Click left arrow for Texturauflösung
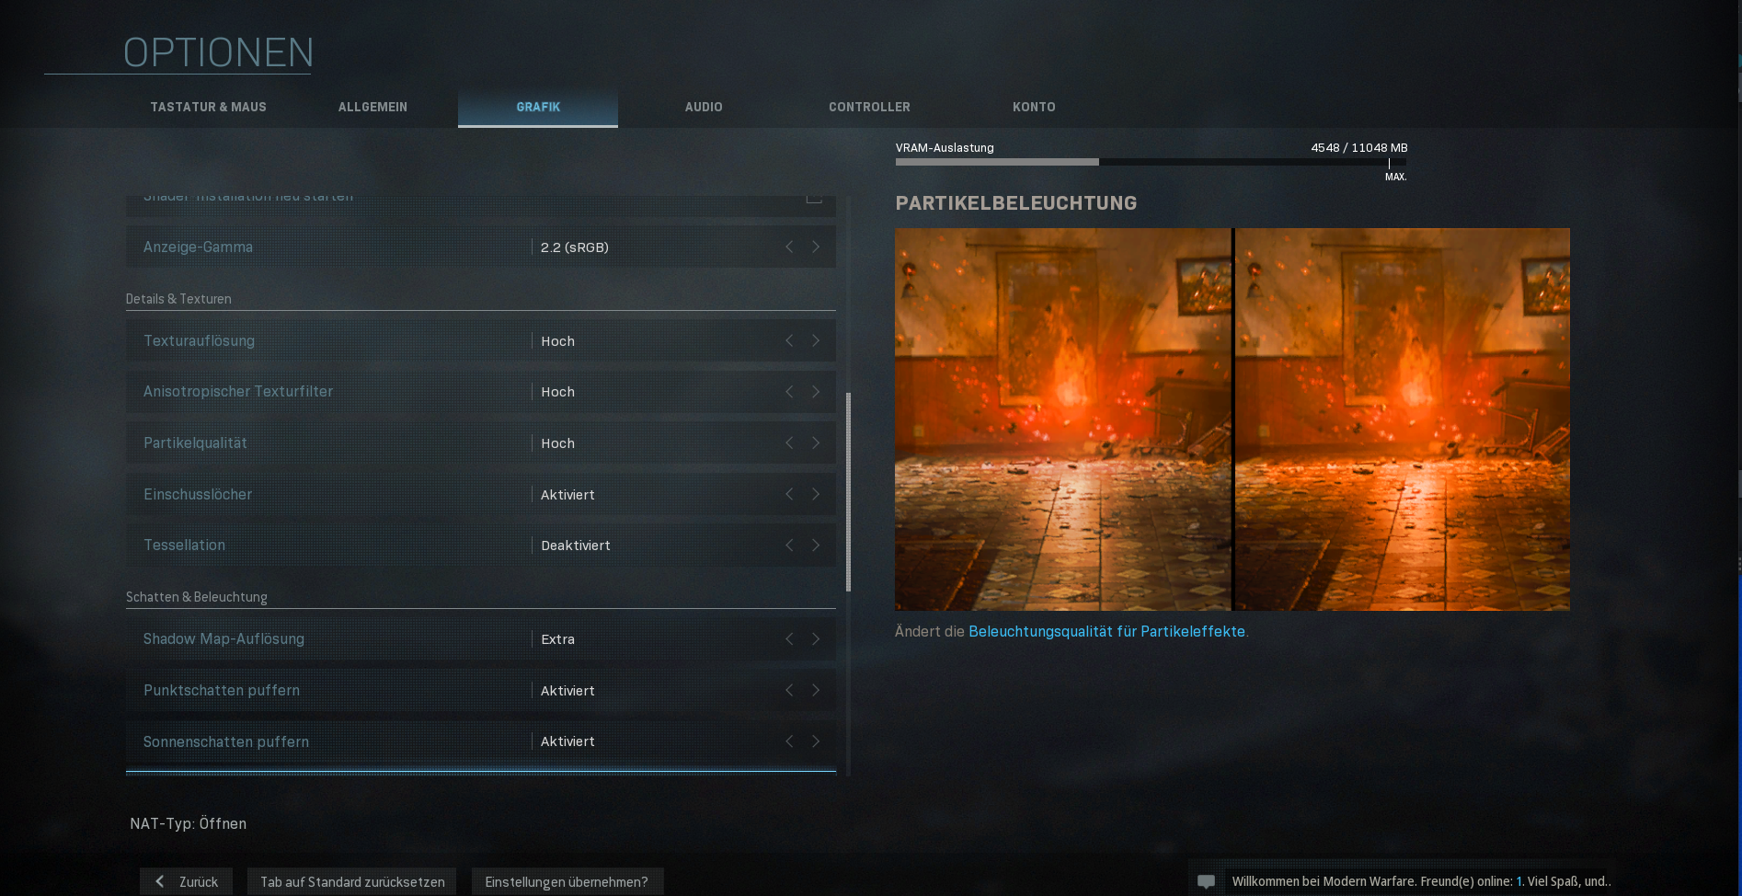This screenshot has width=1742, height=896. coord(789,340)
